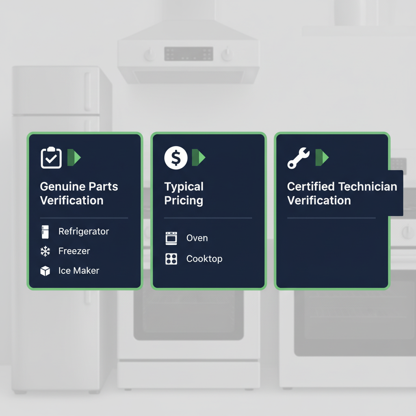
Task: Click the oven icon on Typical Pricing card
Action: pos(171,238)
